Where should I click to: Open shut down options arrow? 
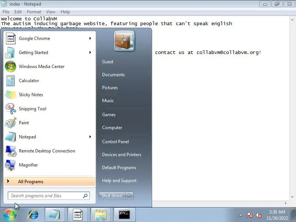point(129,196)
